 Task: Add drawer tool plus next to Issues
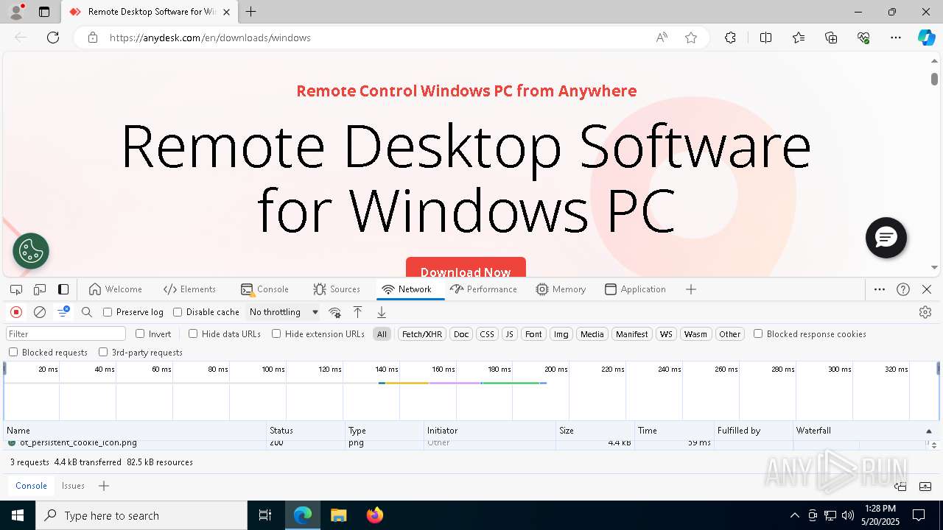pos(104,486)
